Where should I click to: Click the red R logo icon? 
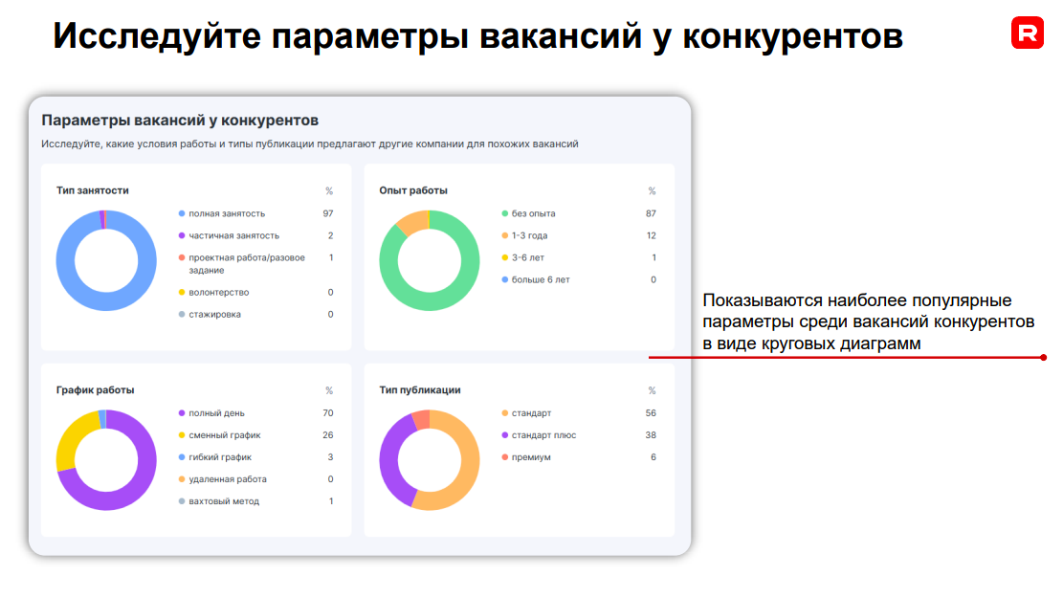click(1027, 33)
